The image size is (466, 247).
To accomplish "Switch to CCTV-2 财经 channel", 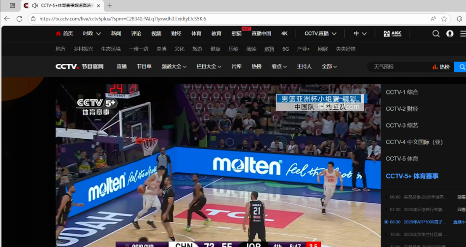I will (402, 109).
